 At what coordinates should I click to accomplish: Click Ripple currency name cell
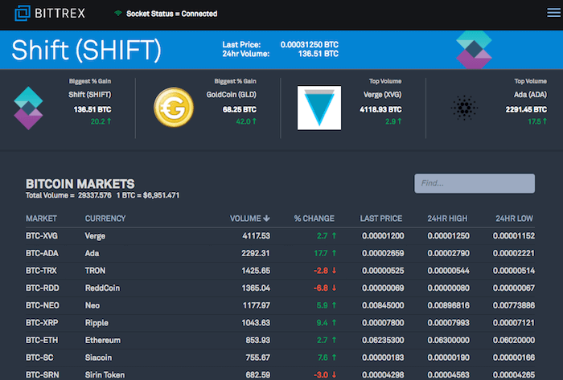point(97,323)
